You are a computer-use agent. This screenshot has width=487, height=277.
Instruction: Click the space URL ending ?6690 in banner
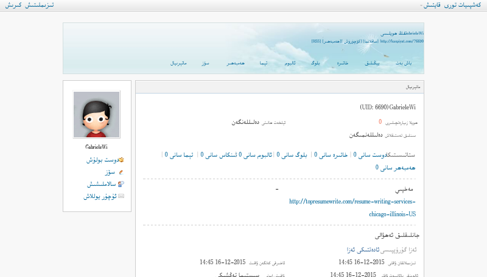pyautogui.click(x=402, y=41)
